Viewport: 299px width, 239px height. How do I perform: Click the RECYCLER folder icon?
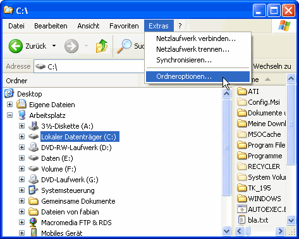tap(241, 166)
